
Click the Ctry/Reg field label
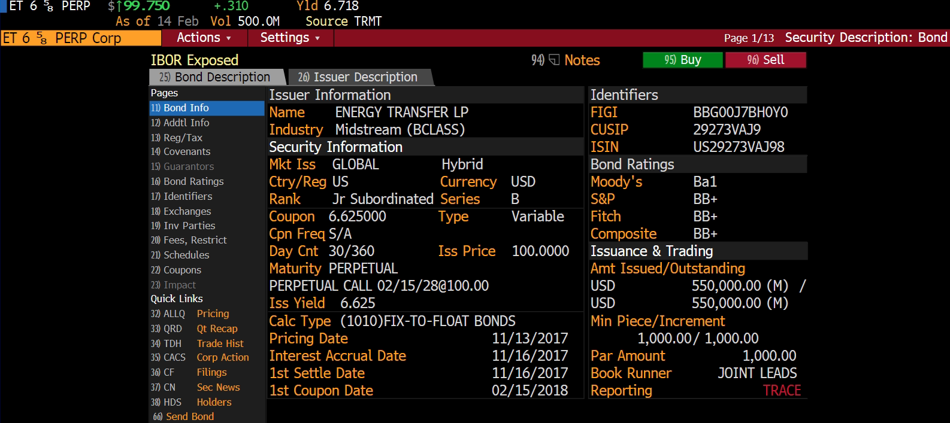coord(298,182)
